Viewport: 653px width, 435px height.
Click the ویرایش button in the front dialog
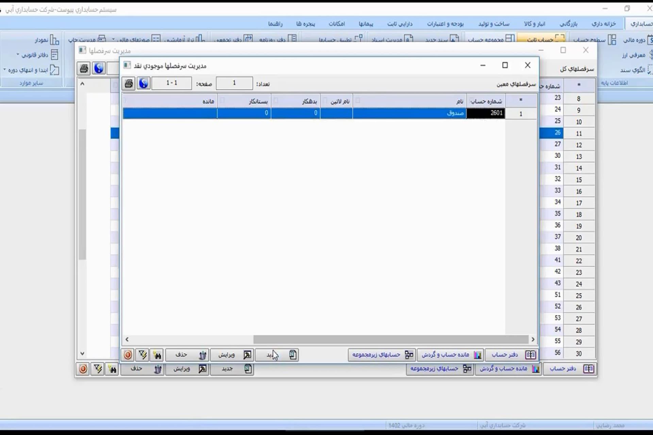232,355
